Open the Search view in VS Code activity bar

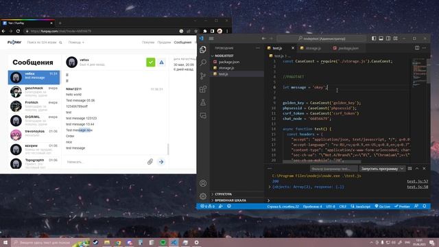[203, 62]
